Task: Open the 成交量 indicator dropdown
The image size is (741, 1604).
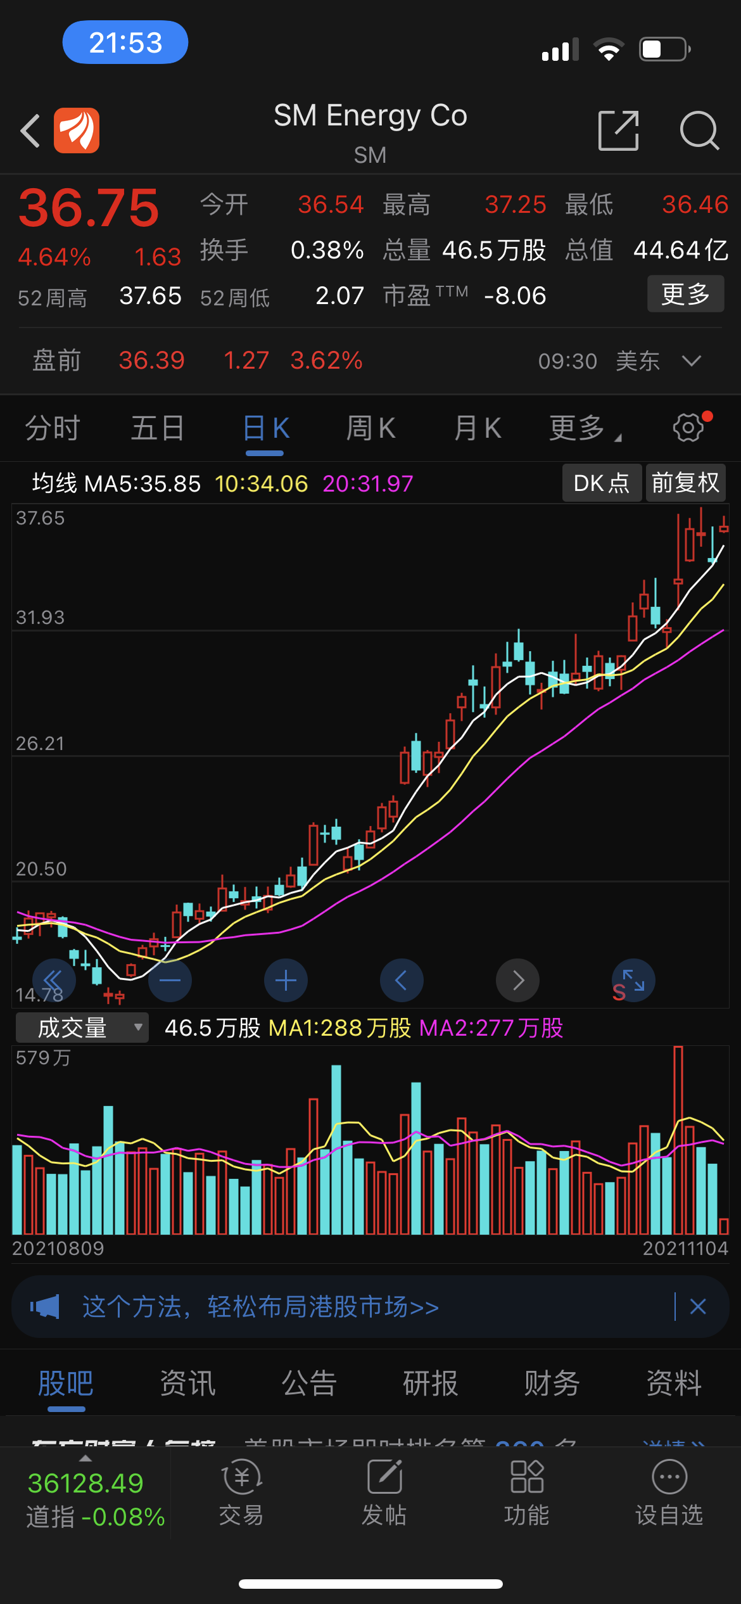Action: 82,1028
